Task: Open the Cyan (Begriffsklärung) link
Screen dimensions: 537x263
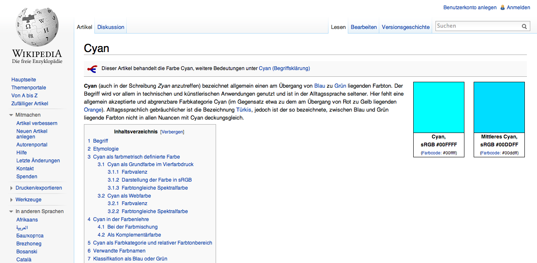Action: click(284, 68)
